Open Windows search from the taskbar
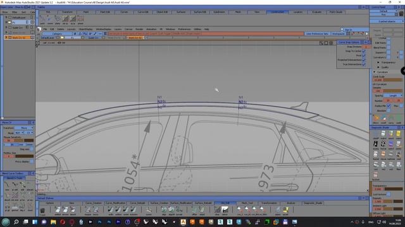The height and width of the screenshot is (227, 405). pos(16,222)
